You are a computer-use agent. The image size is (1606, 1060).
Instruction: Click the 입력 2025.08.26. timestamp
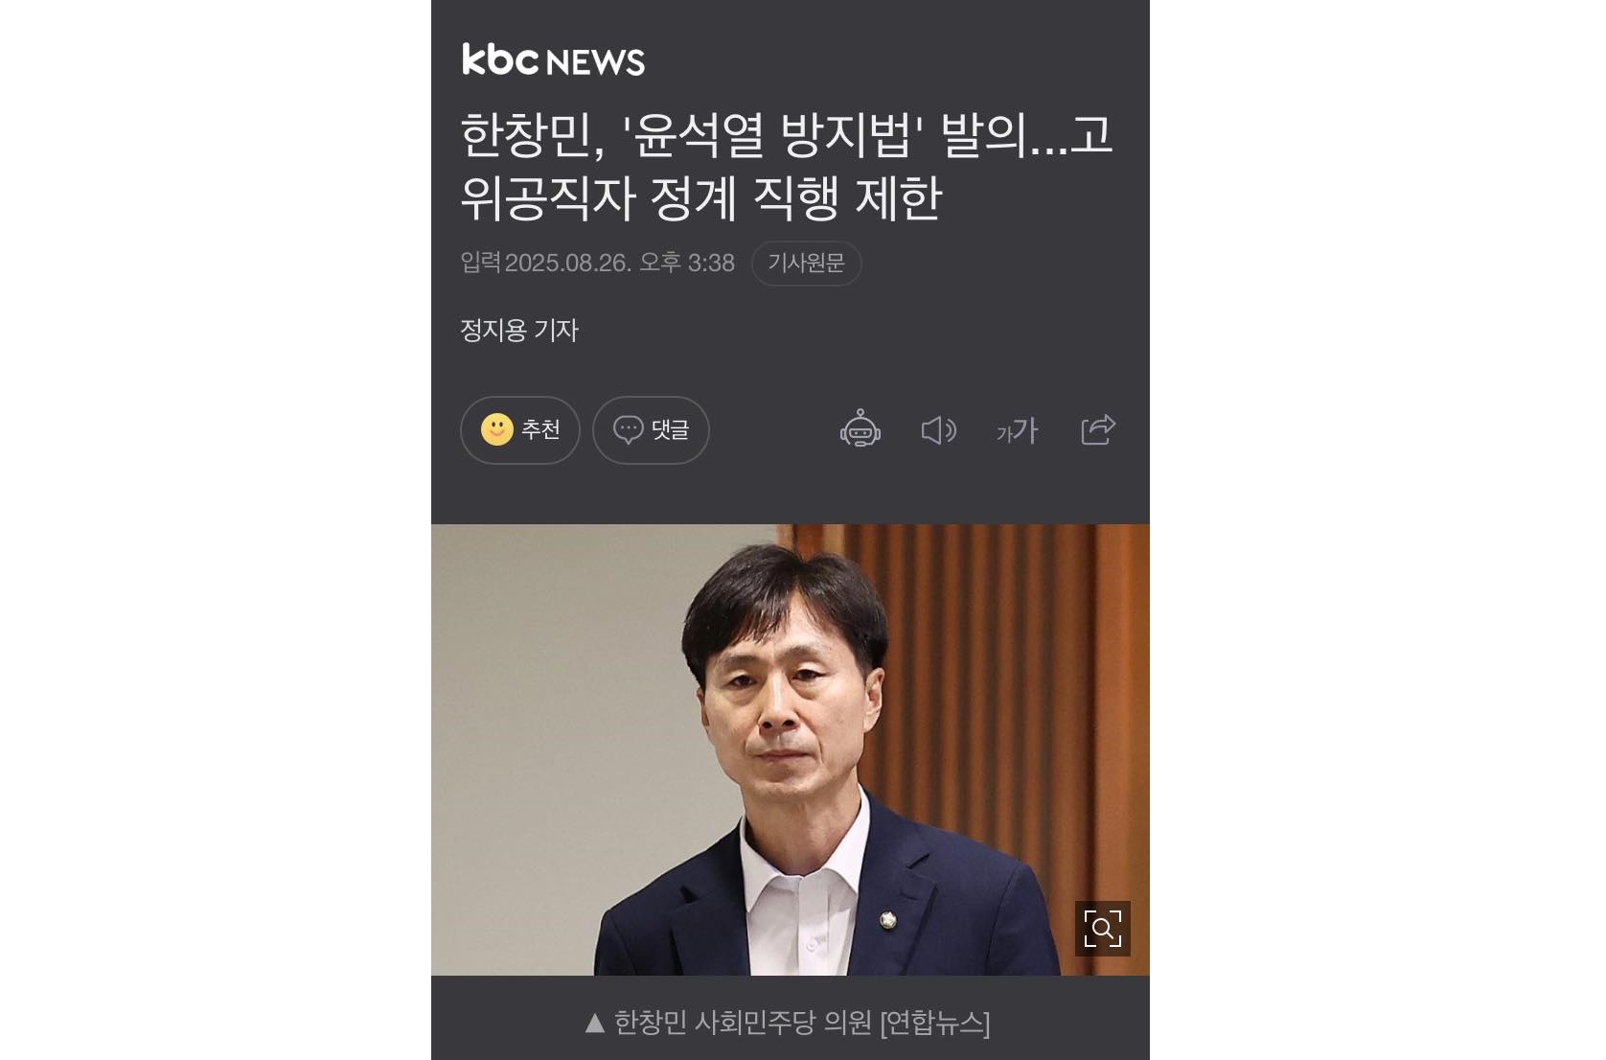tap(597, 263)
